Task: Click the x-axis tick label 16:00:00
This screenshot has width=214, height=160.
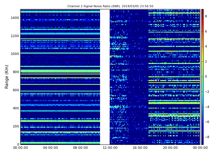Action: point(140,148)
